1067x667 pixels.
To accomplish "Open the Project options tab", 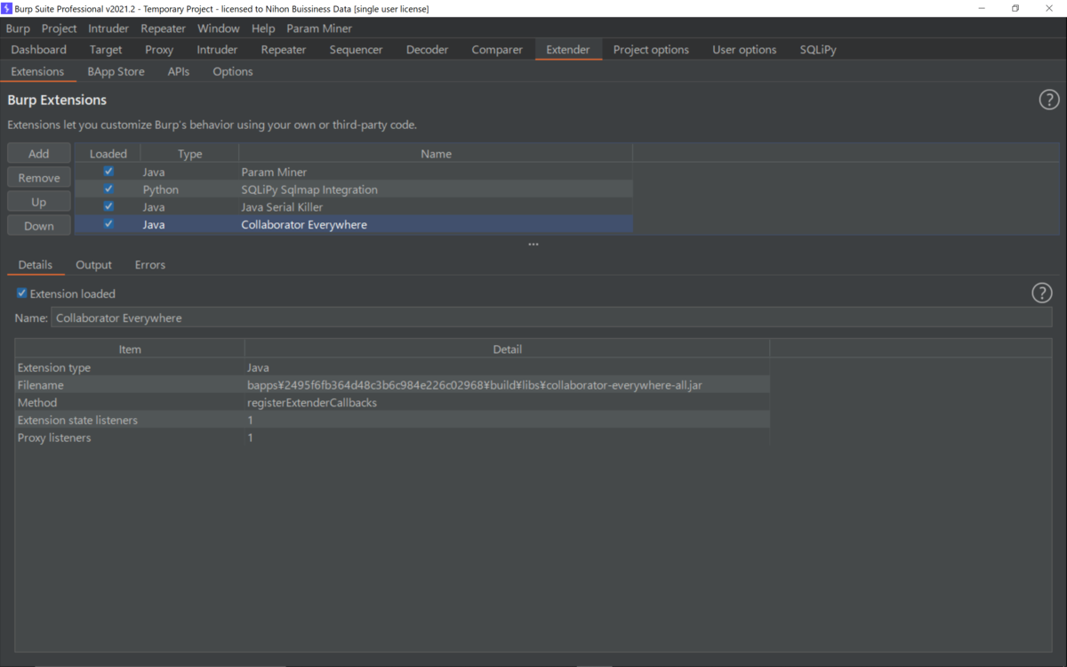I will click(x=651, y=50).
